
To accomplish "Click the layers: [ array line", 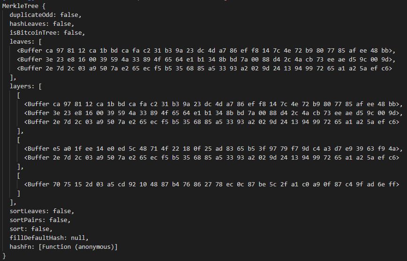I will tap(26, 86).
